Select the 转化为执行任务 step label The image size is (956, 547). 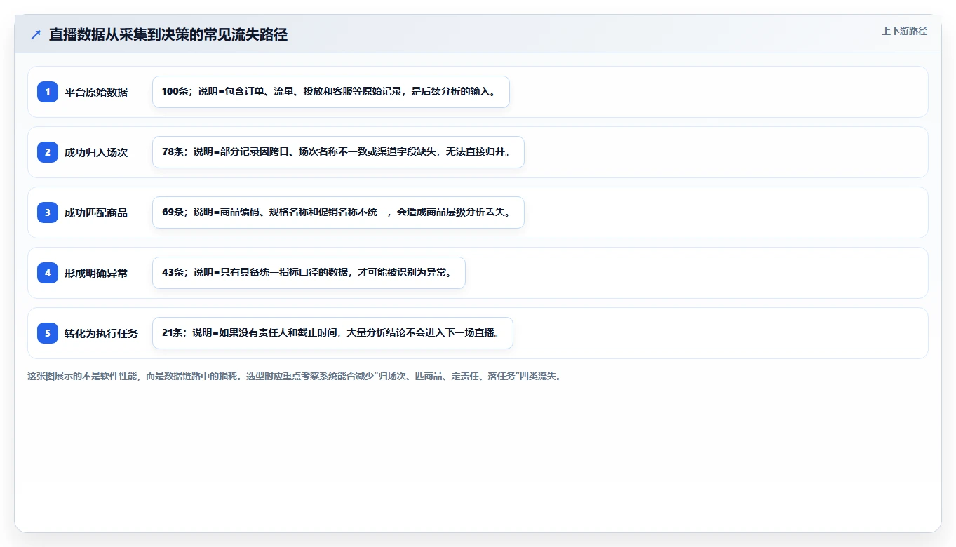[x=102, y=333]
